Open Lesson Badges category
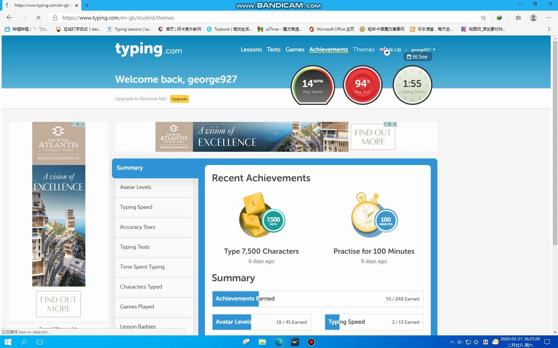 [154, 326]
